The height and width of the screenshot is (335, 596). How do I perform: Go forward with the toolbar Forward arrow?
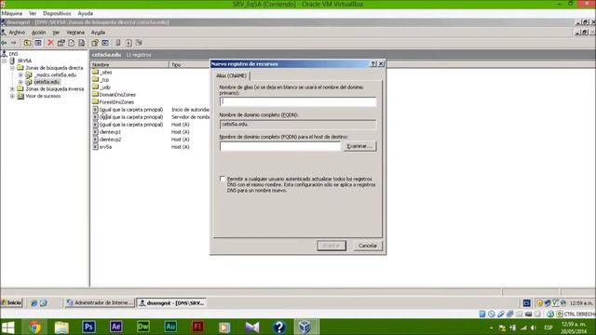coord(14,43)
